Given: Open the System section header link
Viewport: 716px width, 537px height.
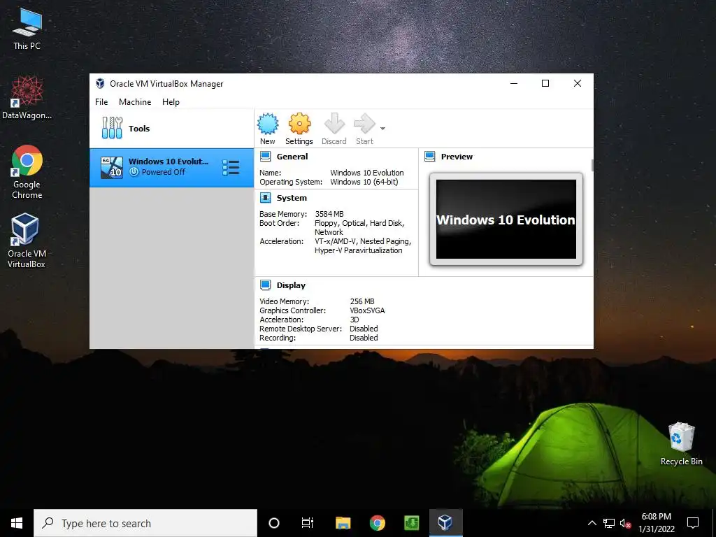Looking at the screenshot, I should point(292,198).
